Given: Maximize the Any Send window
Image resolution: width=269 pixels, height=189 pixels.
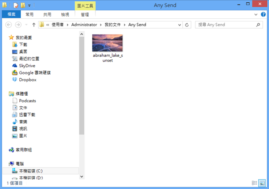Looking at the screenshot, I should (x=248, y=4).
